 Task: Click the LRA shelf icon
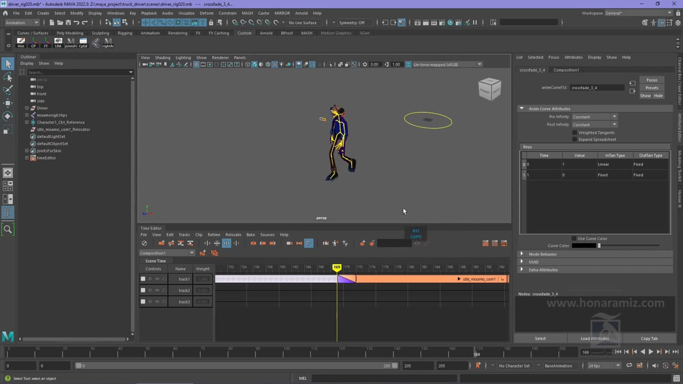coord(58,43)
